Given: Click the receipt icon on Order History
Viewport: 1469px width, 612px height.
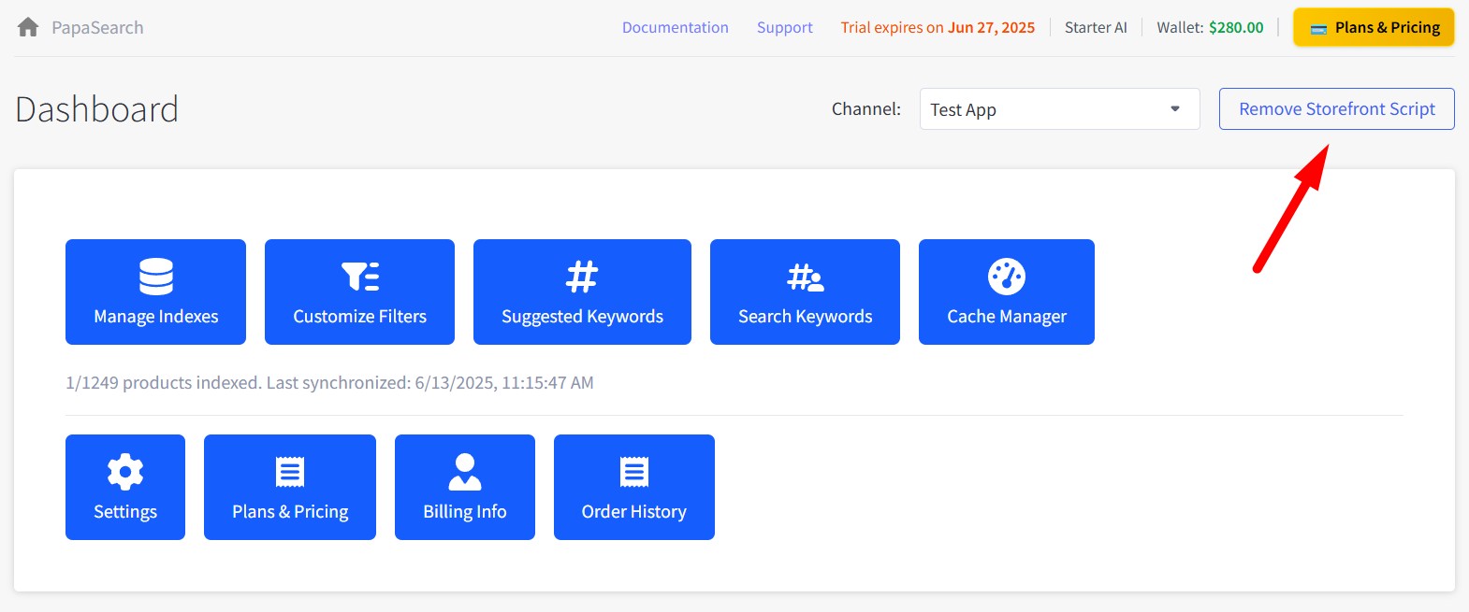Looking at the screenshot, I should [634, 472].
